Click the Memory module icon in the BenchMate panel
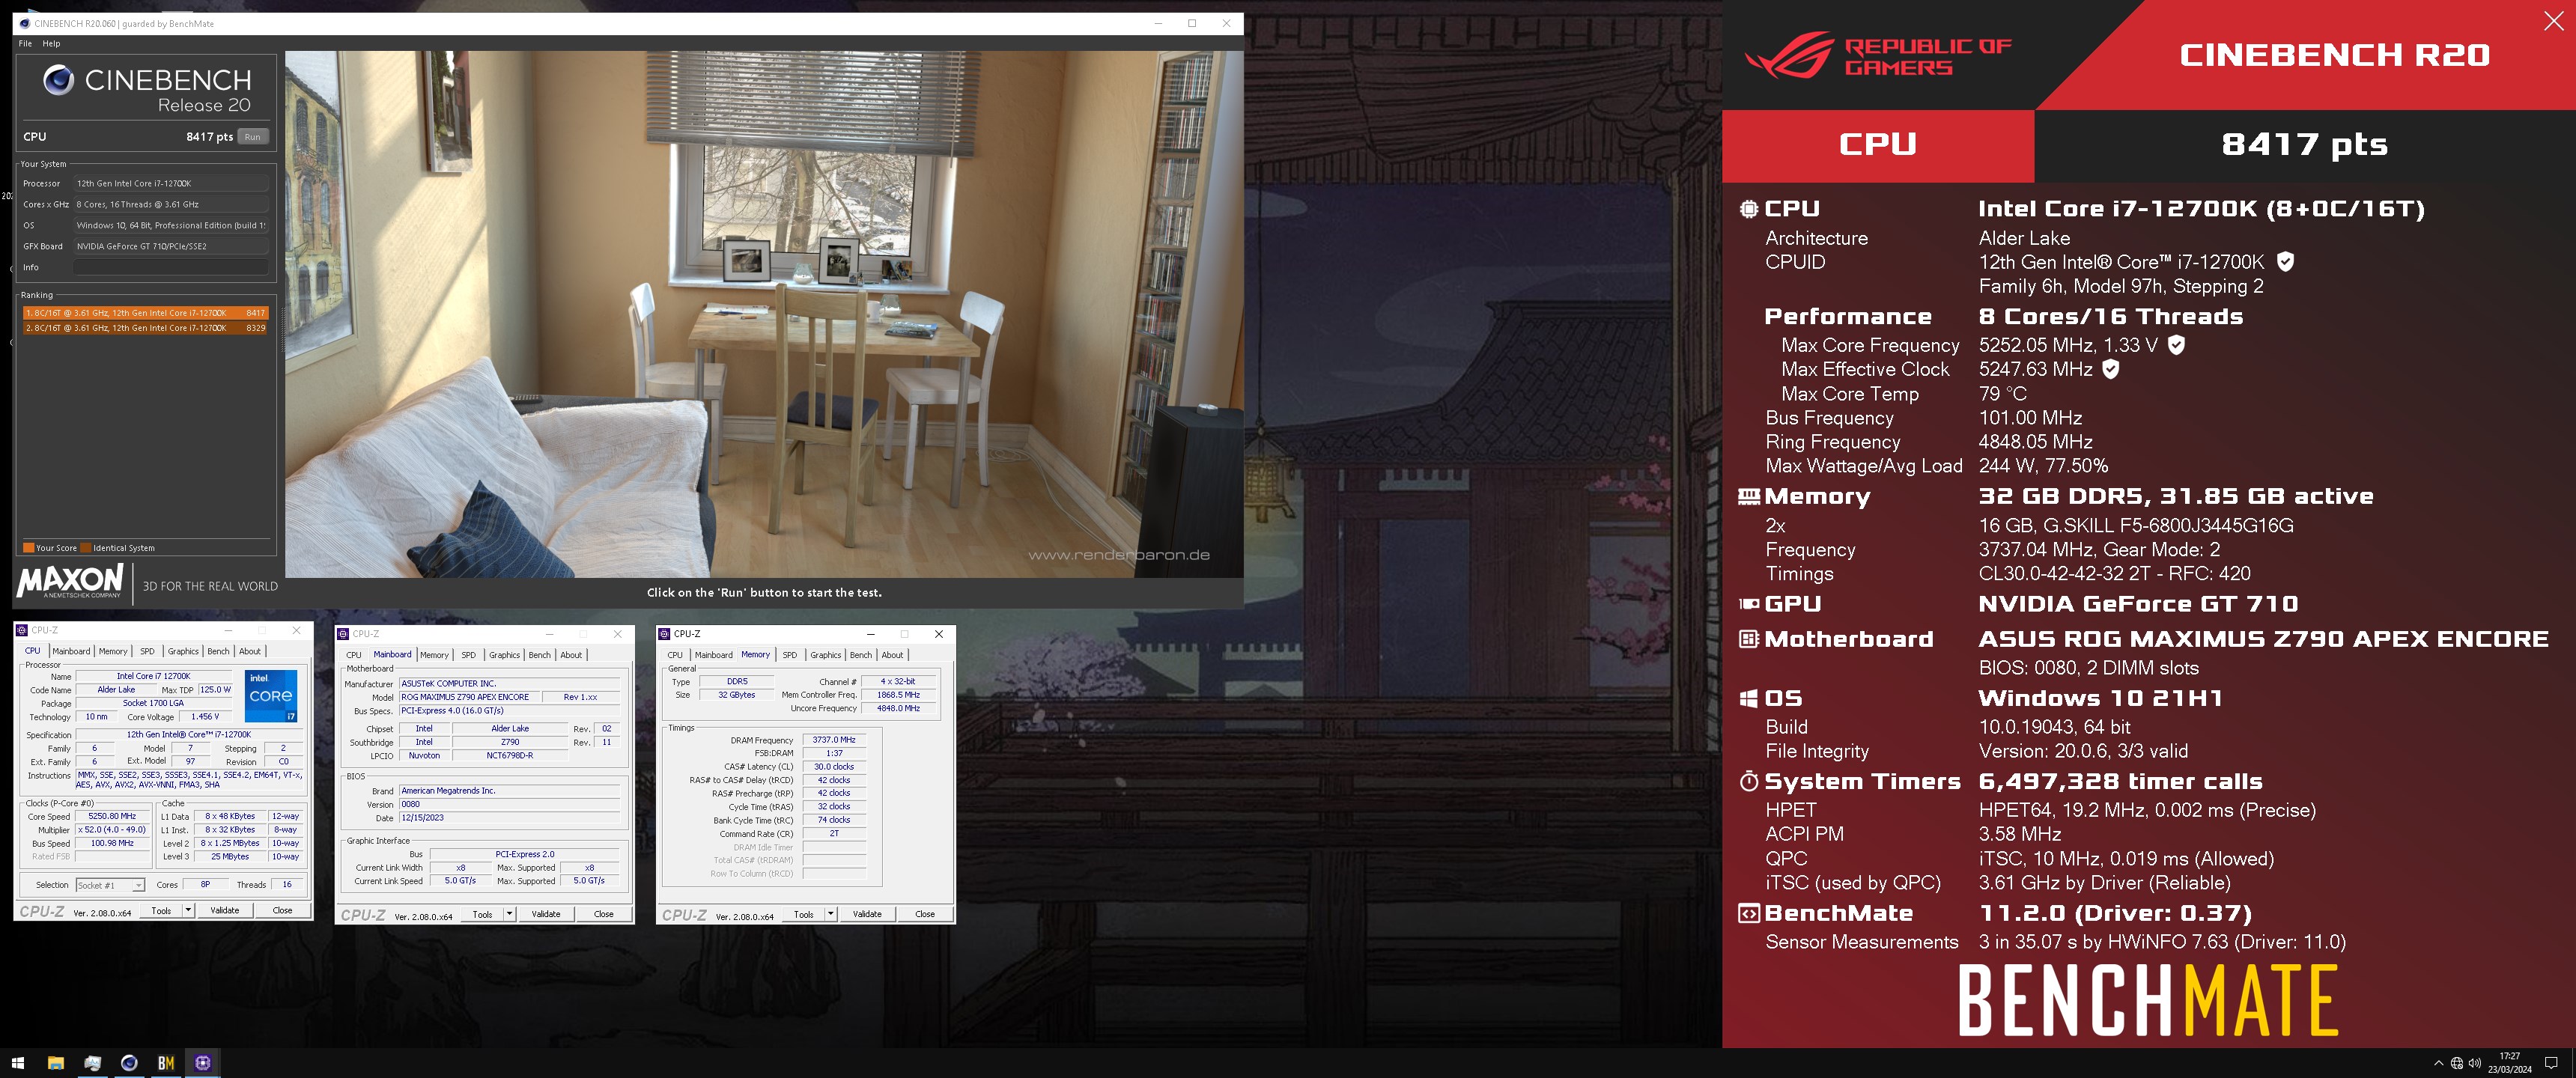Image resolution: width=2576 pixels, height=1078 pixels. 1748,496
